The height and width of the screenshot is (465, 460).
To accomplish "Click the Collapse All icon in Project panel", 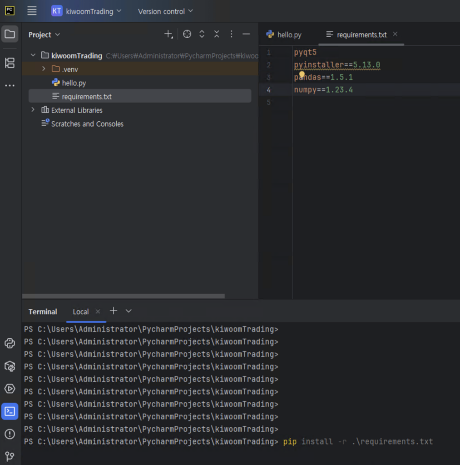I will [217, 34].
